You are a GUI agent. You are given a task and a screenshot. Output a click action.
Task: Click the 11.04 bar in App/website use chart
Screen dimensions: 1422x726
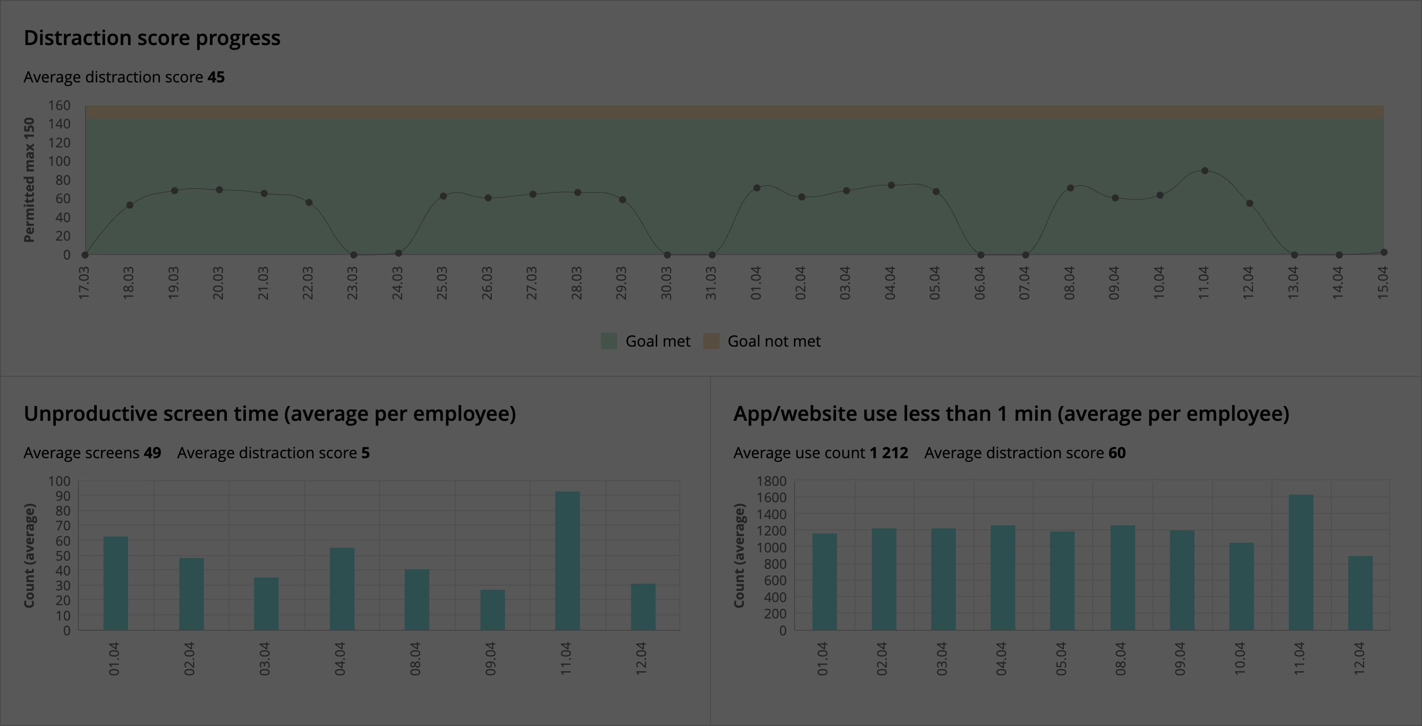click(x=1301, y=562)
